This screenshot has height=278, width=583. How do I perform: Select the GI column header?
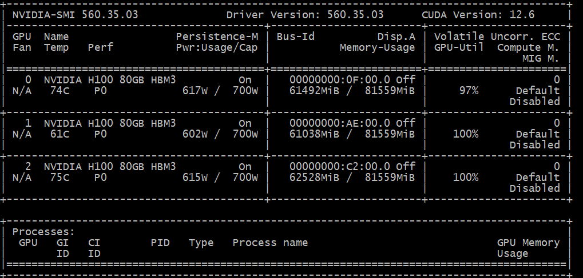pos(62,243)
